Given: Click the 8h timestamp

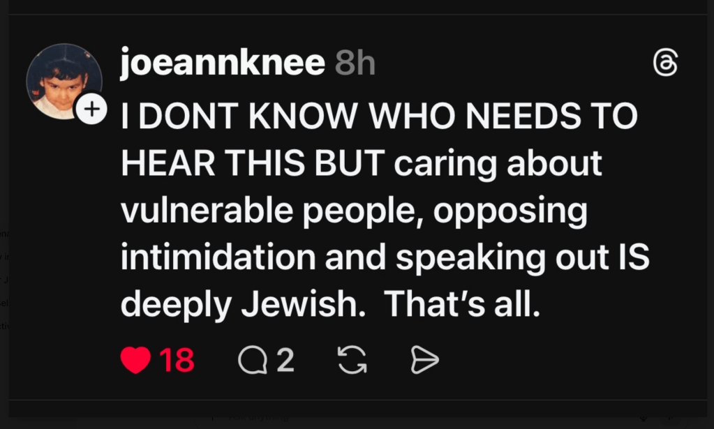Looking at the screenshot, I should click(x=355, y=65).
